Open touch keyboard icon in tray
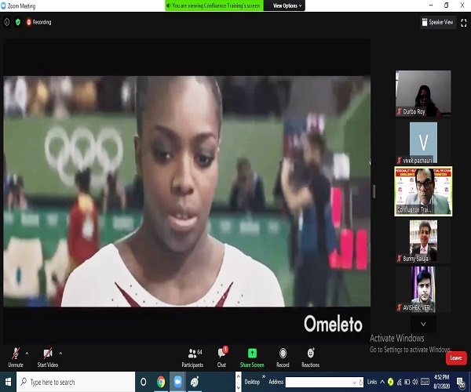The height and width of the screenshot is (392, 471). (x=425, y=382)
